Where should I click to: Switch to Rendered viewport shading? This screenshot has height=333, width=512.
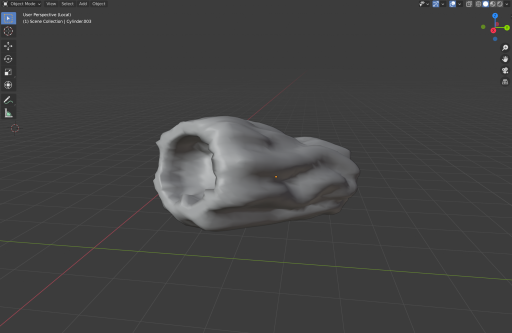click(x=499, y=4)
